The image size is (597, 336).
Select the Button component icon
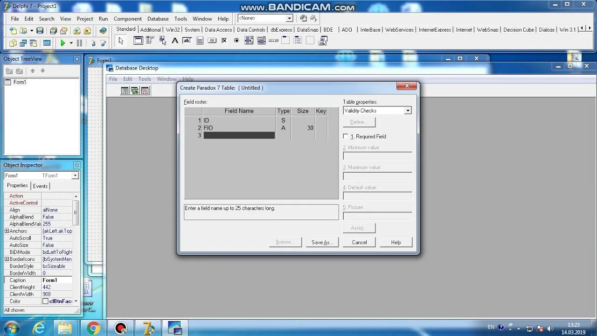click(212, 41)
